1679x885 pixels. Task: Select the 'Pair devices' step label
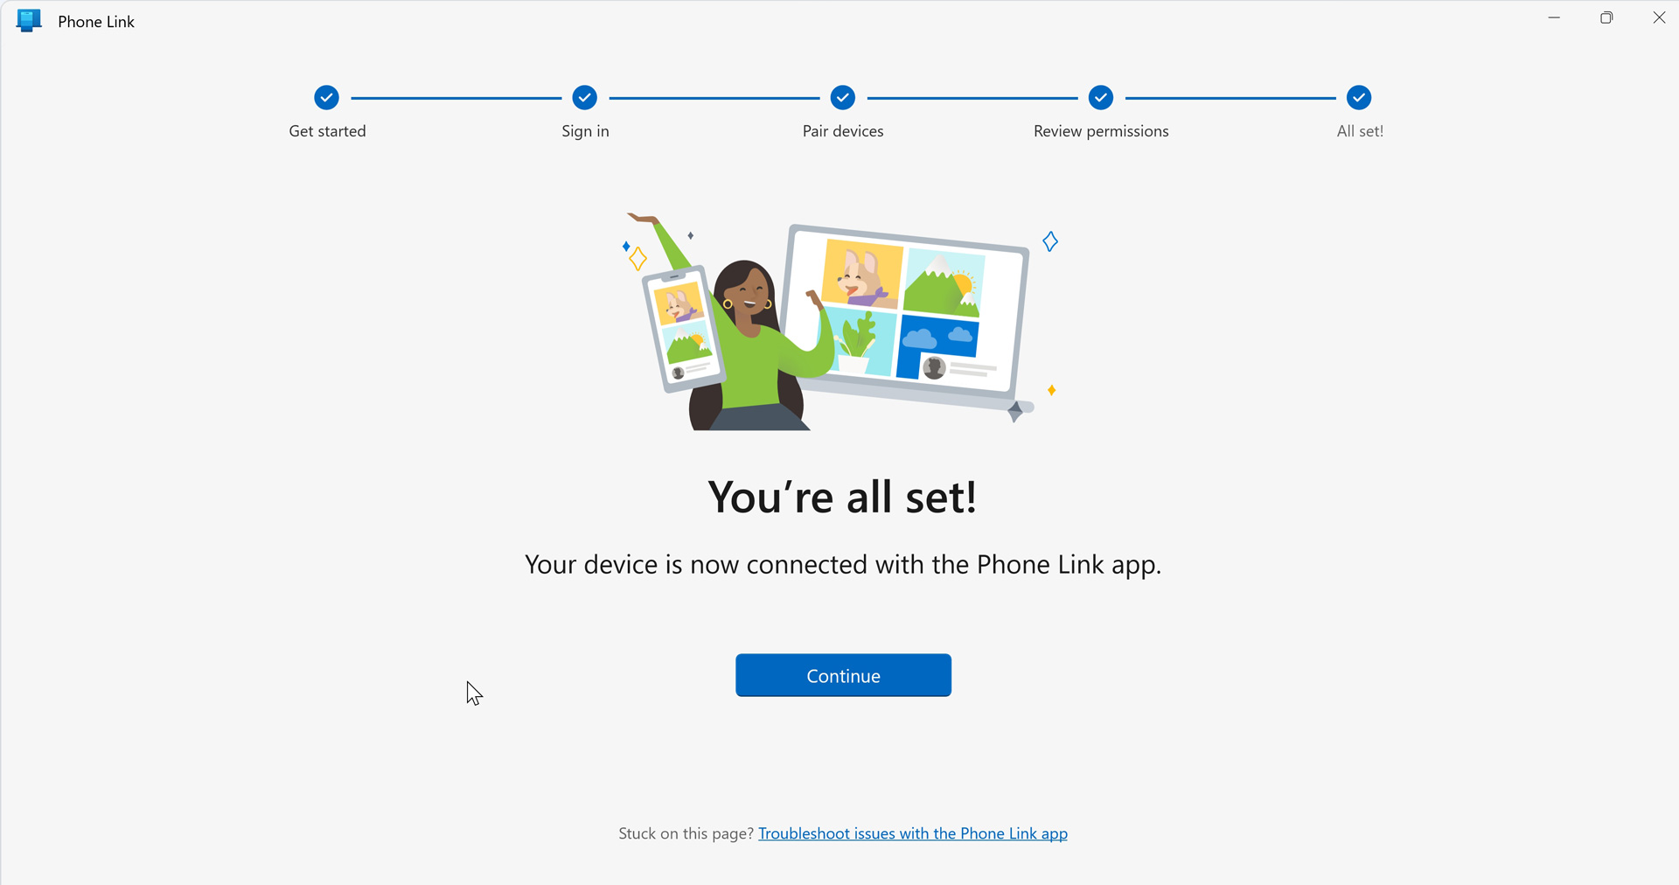pos(843,131)
